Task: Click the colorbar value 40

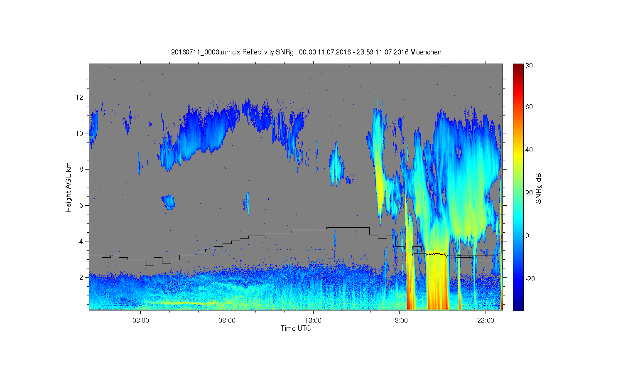Action: click(x=529, y=150)
